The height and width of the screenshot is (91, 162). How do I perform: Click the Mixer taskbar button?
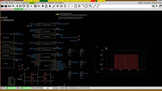pyautogui.click(x=60, y=1)
